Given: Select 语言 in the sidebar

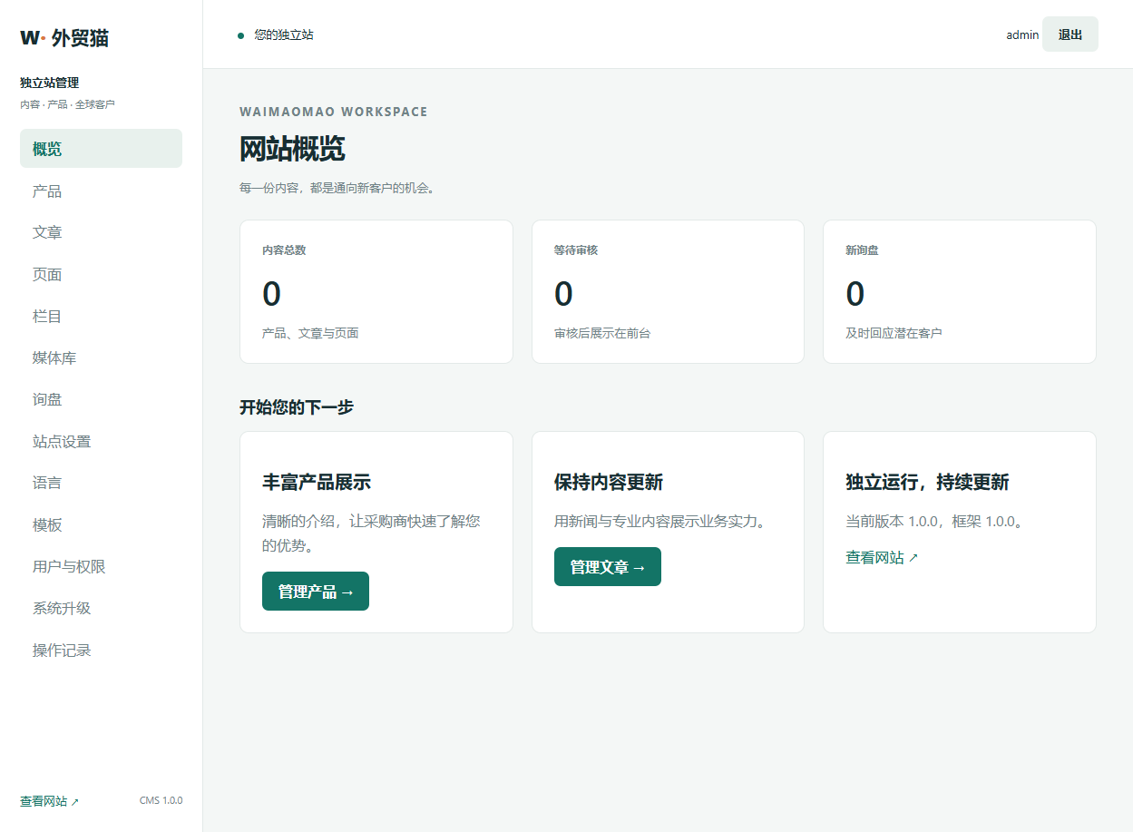Looking at the screenshot, I should coord(101,484).
